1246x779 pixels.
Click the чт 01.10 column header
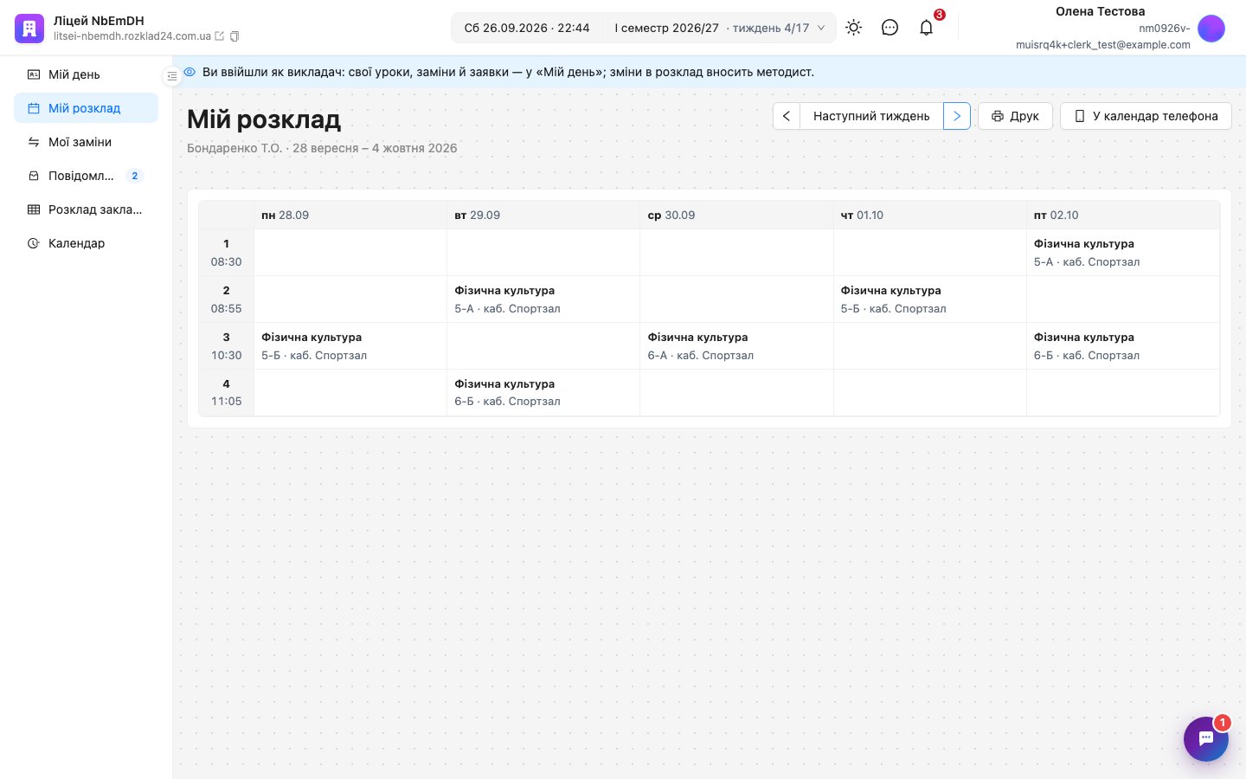click(930, 216)
